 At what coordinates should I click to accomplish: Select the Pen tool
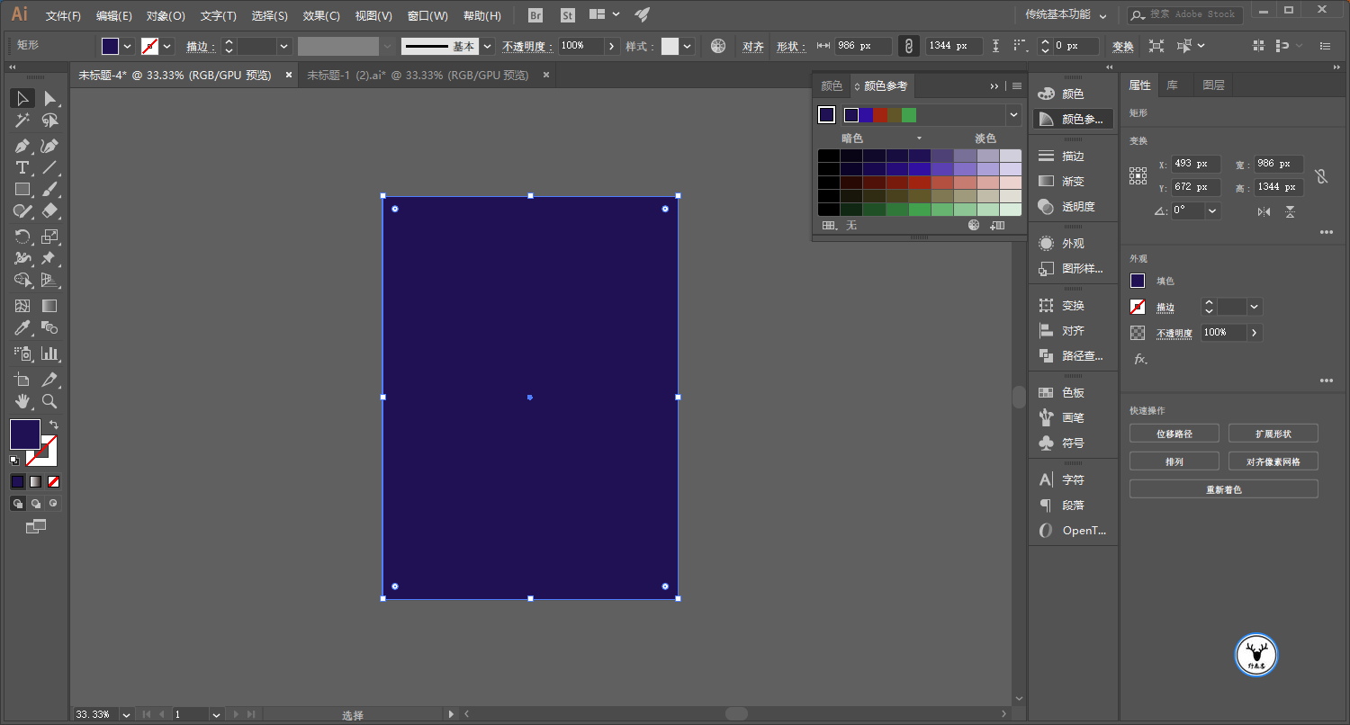click(22, 146)
